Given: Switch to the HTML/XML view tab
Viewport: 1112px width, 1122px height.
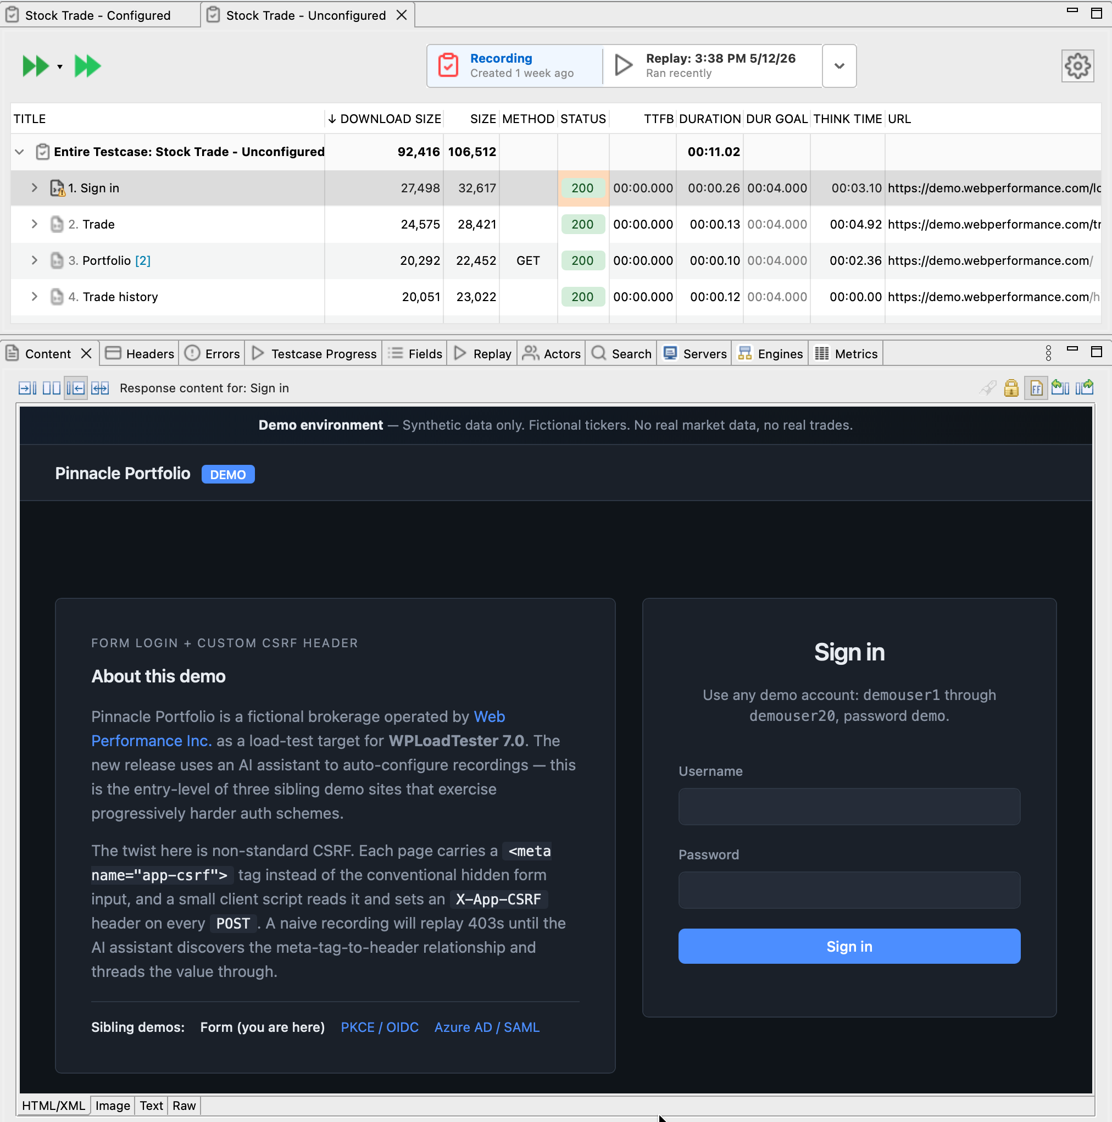Looking at the screenshot, I should click(x=53, y=1105).
